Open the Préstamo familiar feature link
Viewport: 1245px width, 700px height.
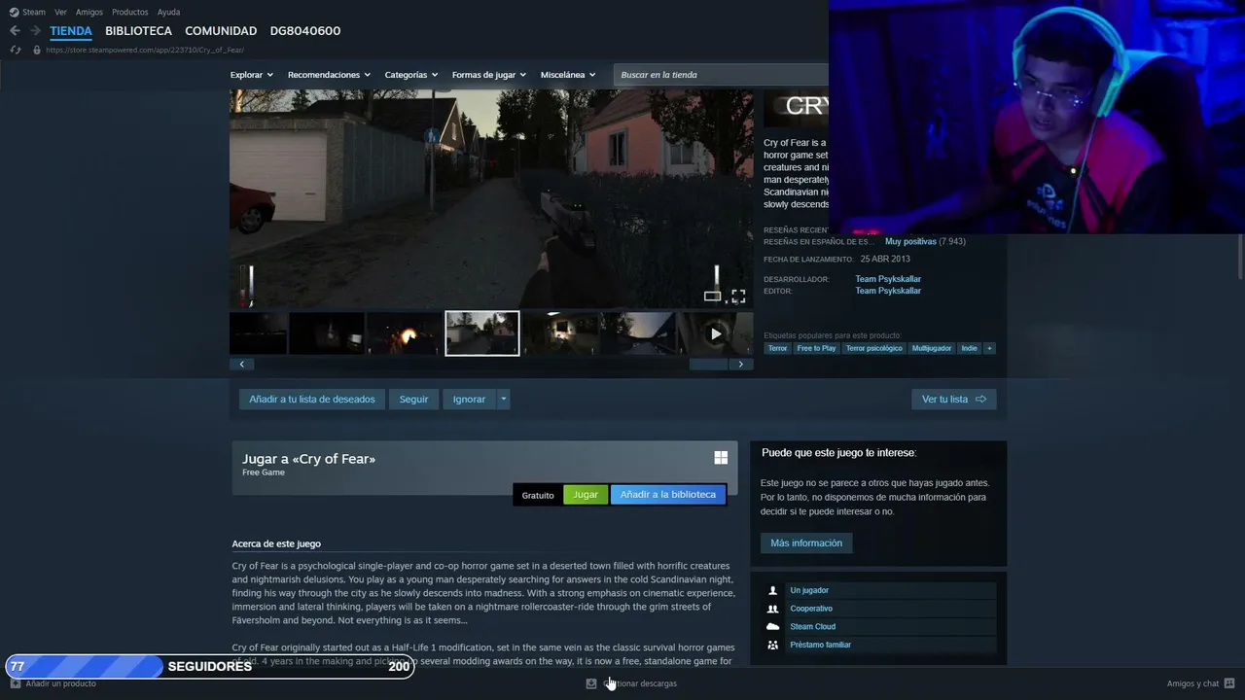(x=820, y=645)
